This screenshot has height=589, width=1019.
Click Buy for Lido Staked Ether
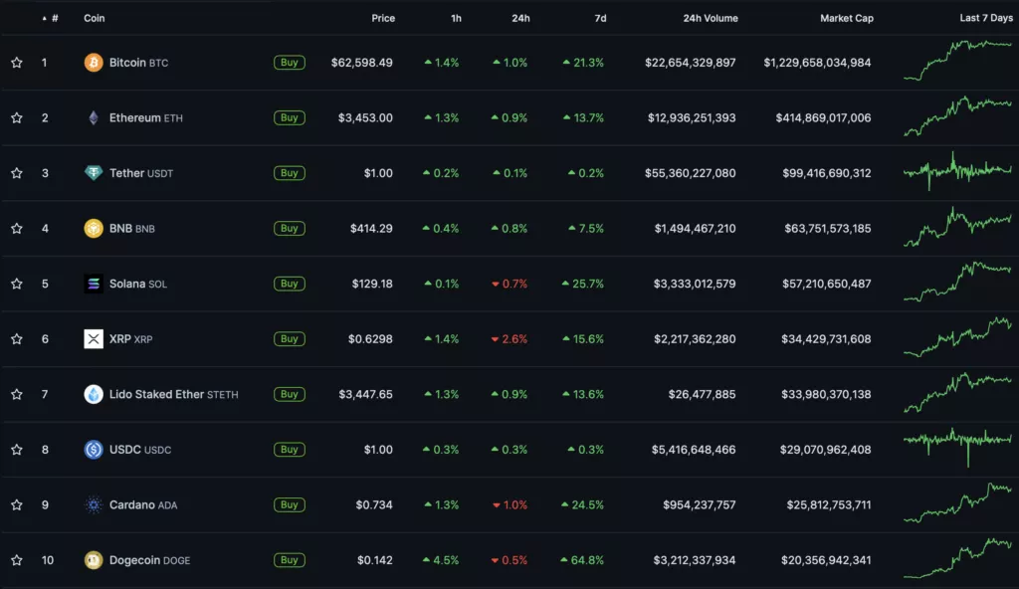click(290, 394)
